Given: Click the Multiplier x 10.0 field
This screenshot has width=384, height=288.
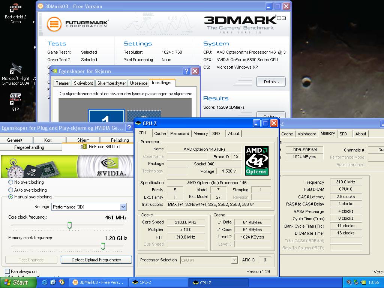Looking at the screenshot, I should 186,230.
